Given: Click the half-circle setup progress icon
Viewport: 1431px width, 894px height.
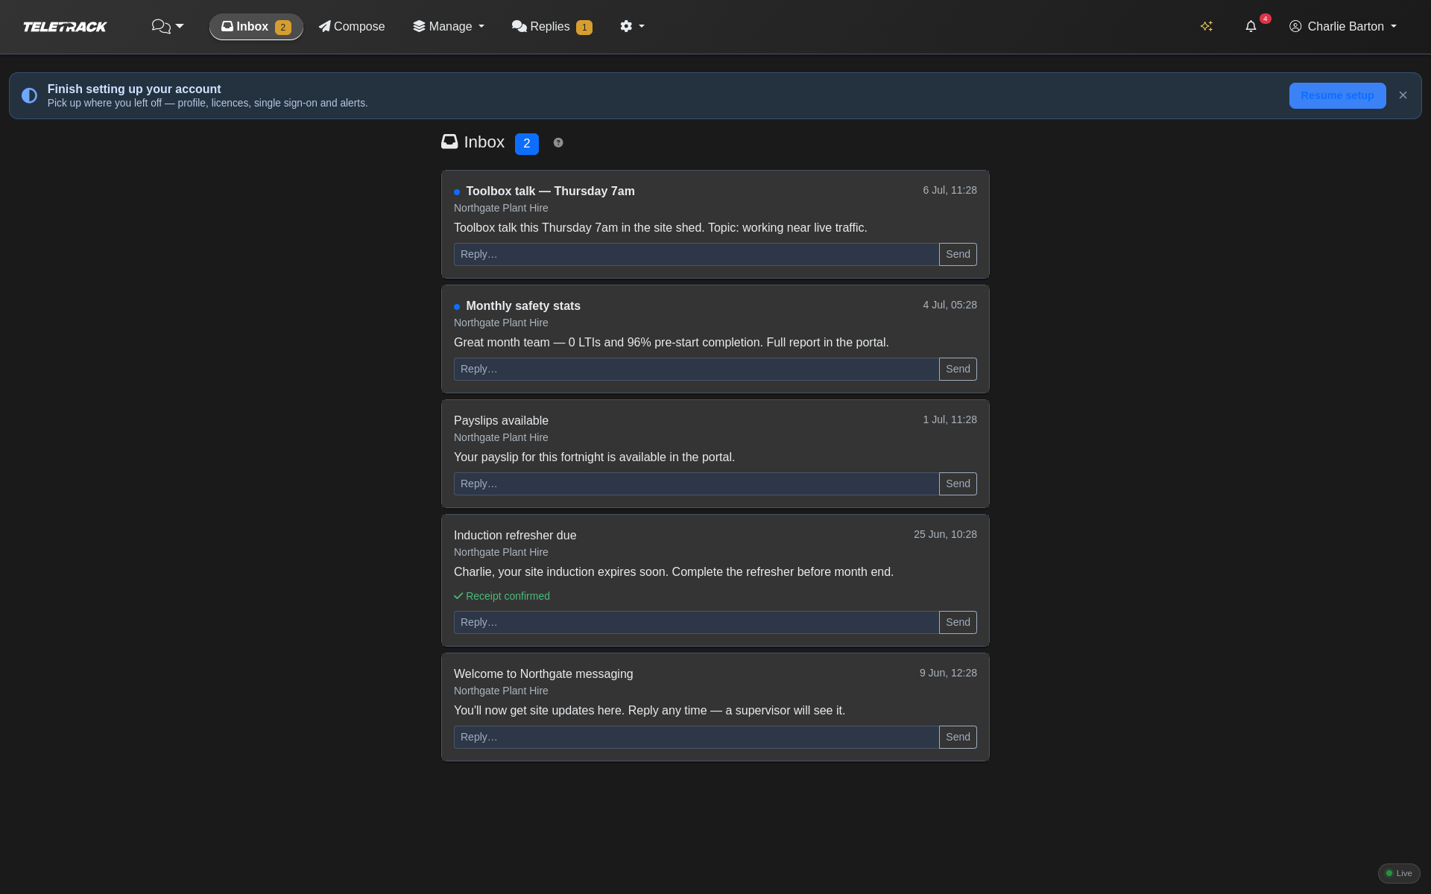Looking at the screenshot, I should [x=29, y=95].
